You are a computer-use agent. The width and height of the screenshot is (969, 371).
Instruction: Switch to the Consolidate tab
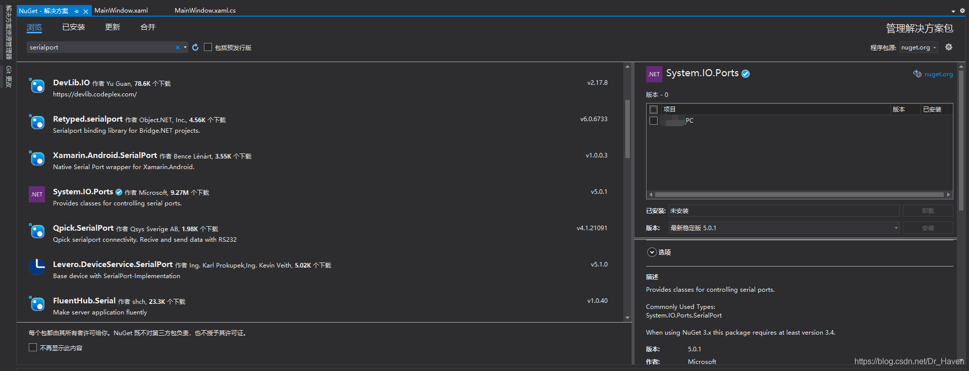[x=148, y=27]
